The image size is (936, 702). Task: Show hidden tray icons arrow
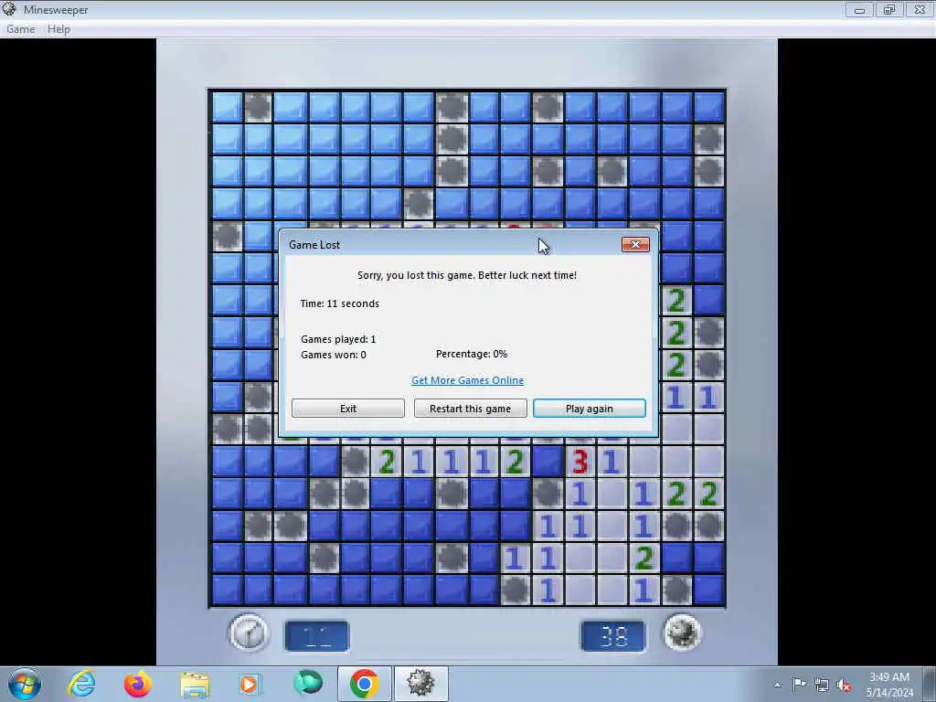click(777, 685)
